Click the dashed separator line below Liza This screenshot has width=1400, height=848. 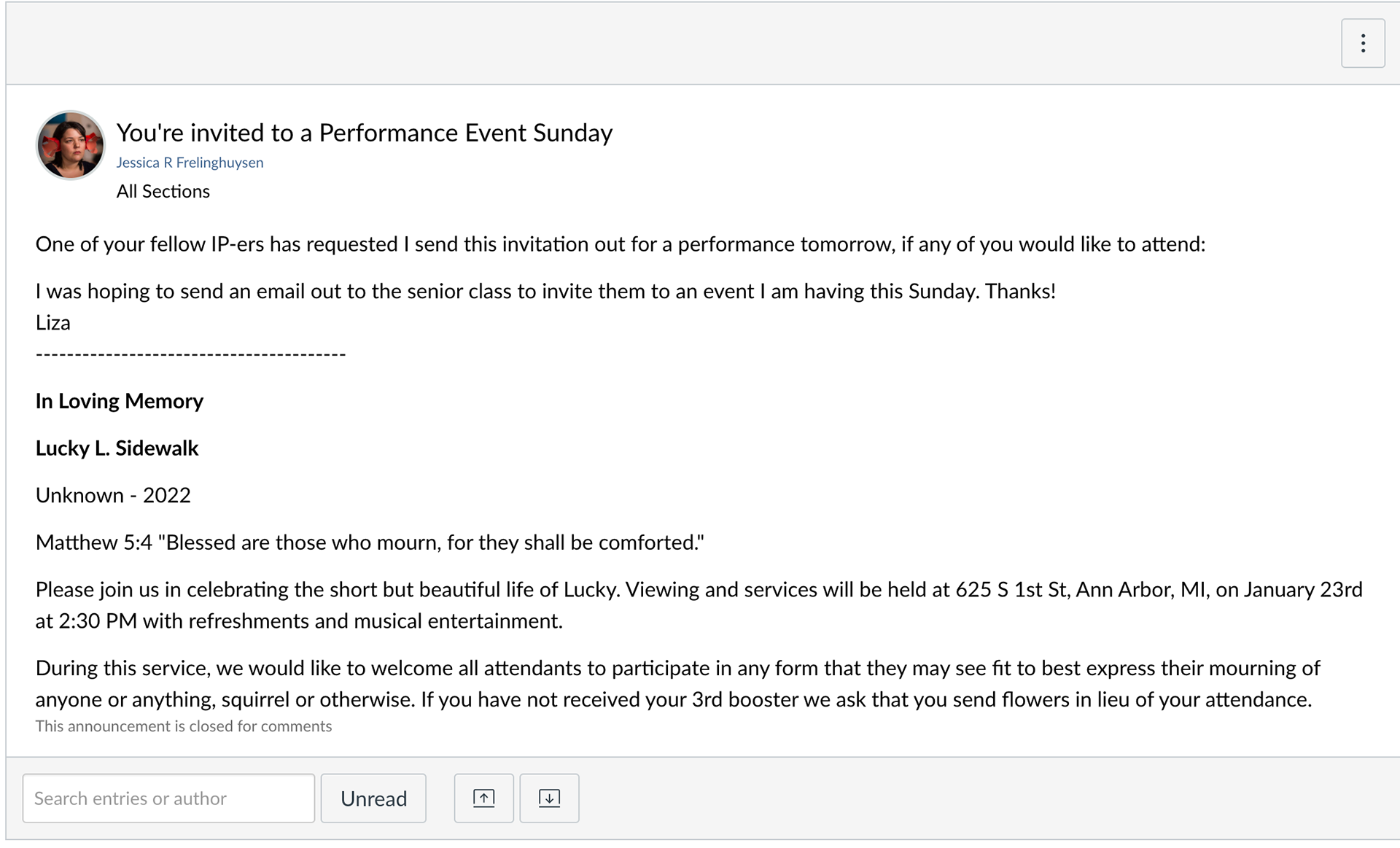190,355
